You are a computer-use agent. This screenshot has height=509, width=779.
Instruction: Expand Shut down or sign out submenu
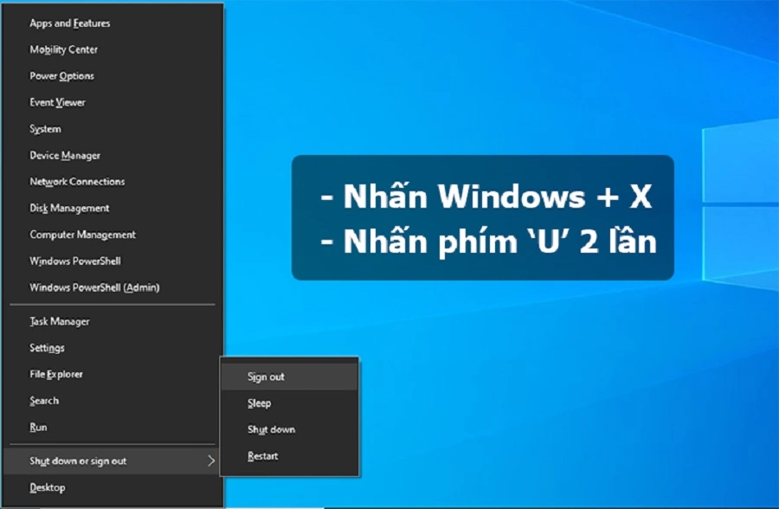(113, 461)
